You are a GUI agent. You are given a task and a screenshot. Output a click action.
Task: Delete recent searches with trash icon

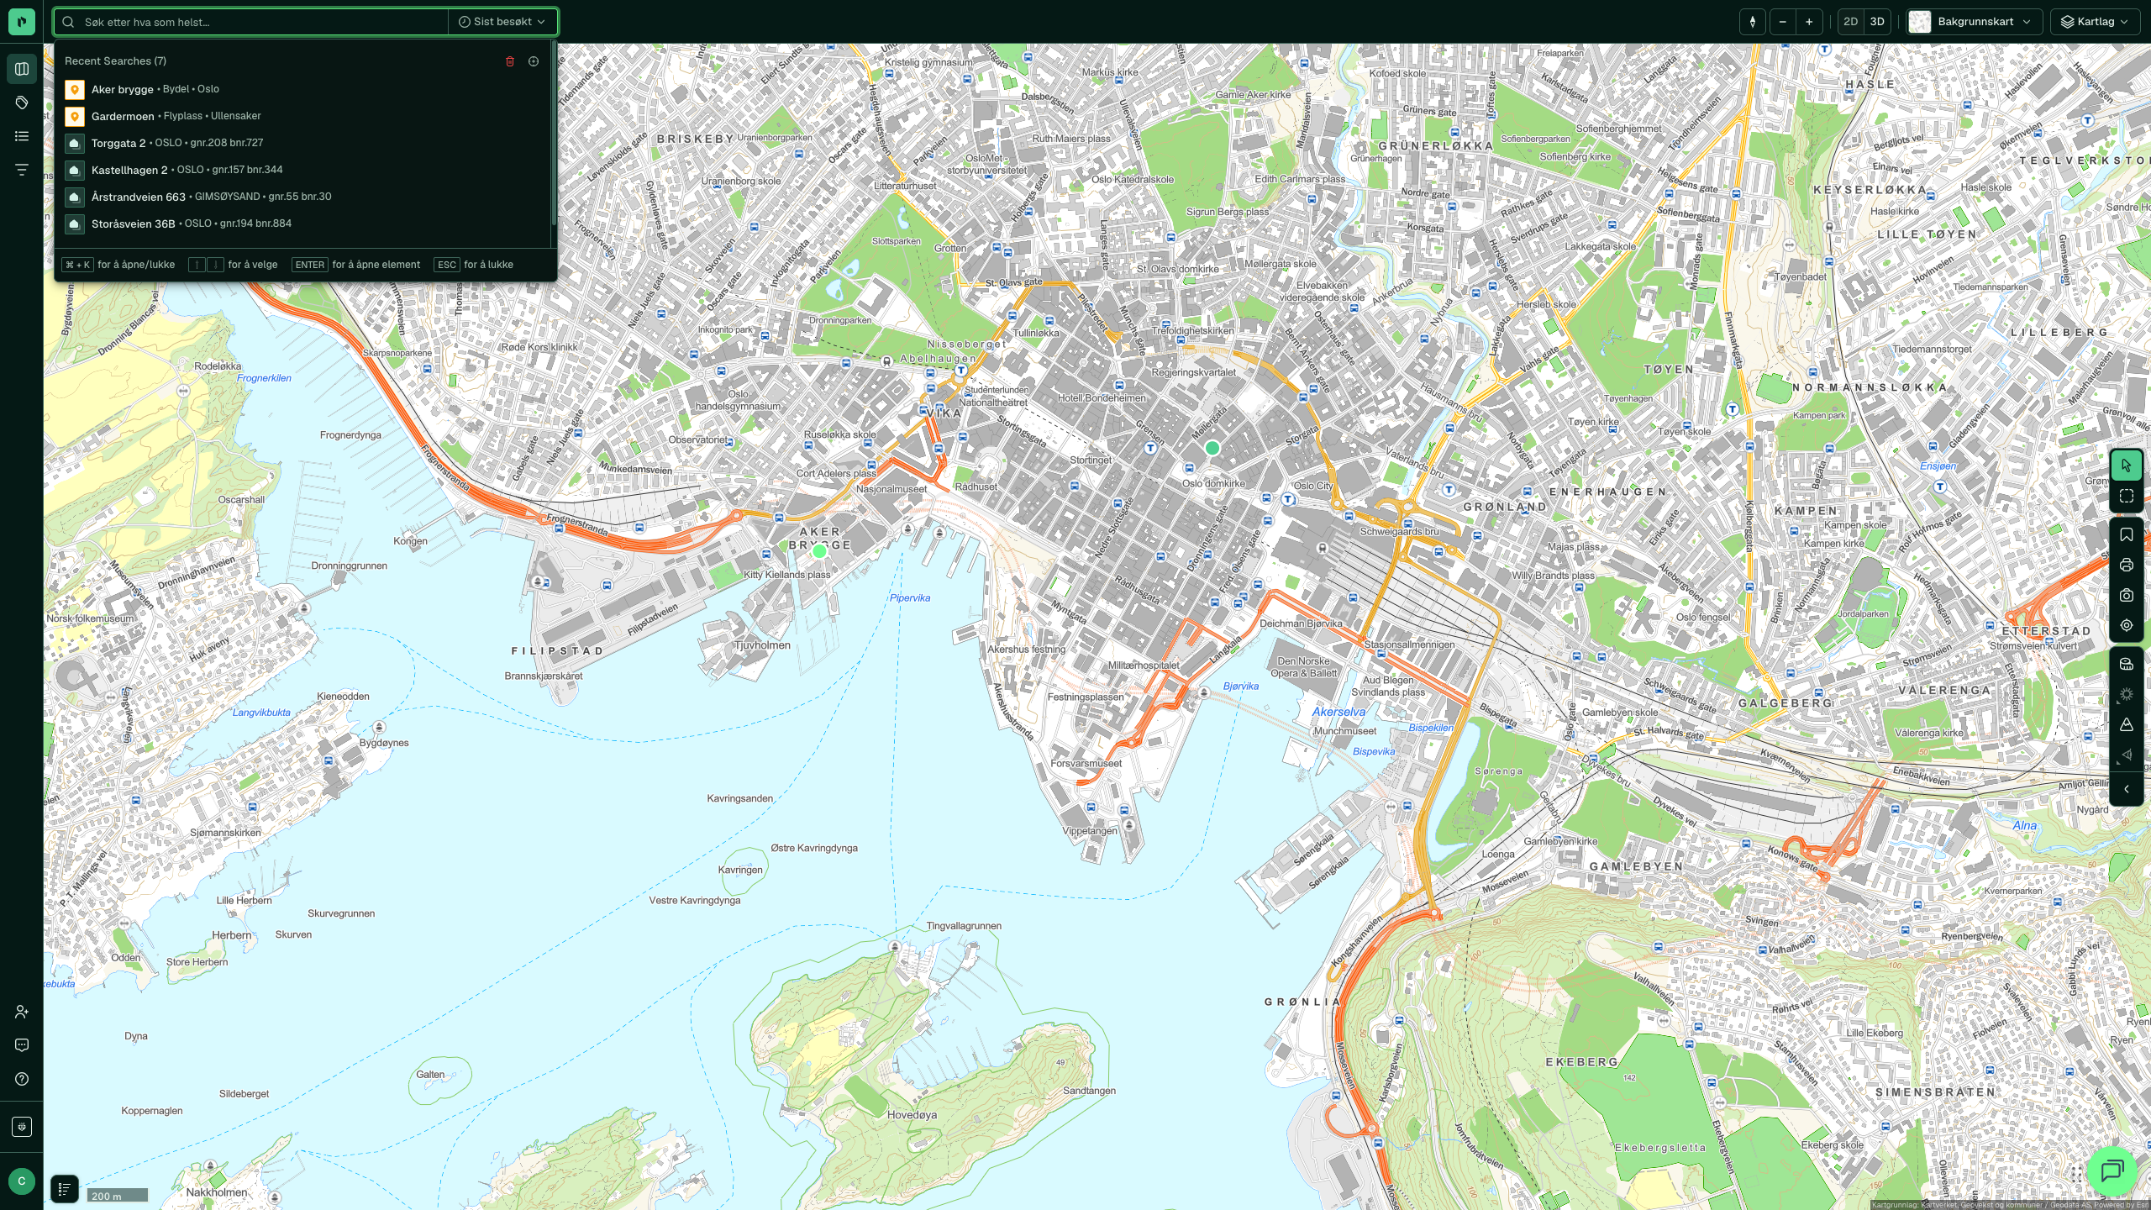coord(510,61)
